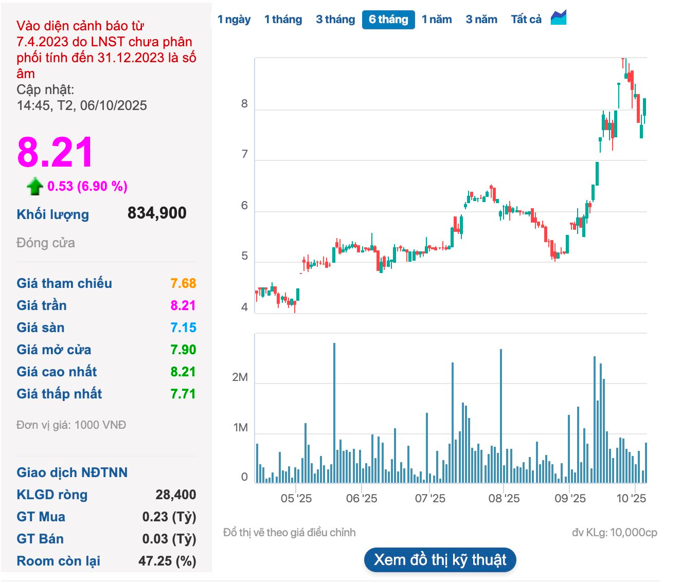Select the 1 ngày time range tab

[x=234, y=20]
